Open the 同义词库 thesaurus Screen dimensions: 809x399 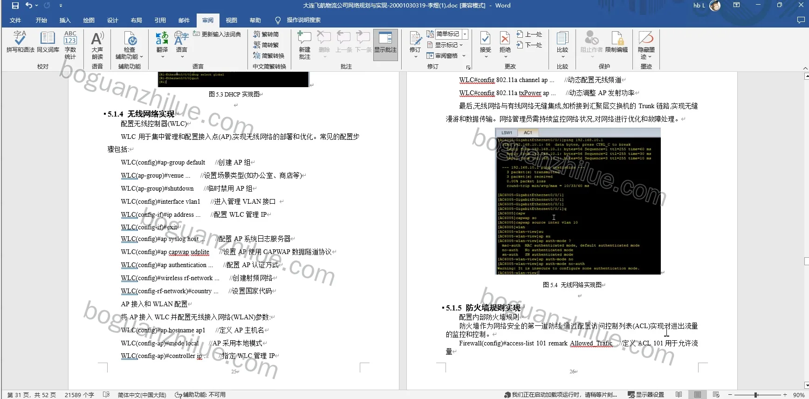48,42
